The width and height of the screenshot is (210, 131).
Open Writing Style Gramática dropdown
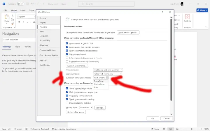click(x=86, y=108)
